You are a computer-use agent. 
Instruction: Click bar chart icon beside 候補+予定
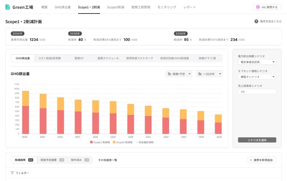pos(169,74)
